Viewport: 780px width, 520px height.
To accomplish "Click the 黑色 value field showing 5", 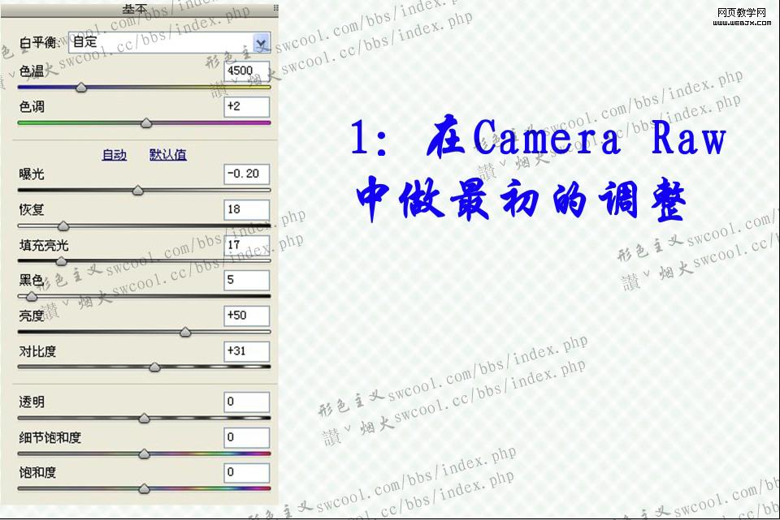I will coord(247,280).
